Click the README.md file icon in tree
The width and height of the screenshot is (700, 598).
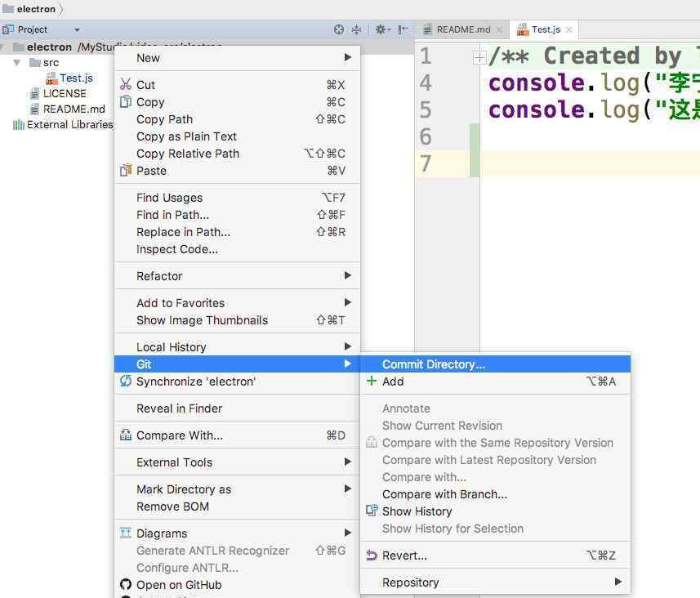34,109
